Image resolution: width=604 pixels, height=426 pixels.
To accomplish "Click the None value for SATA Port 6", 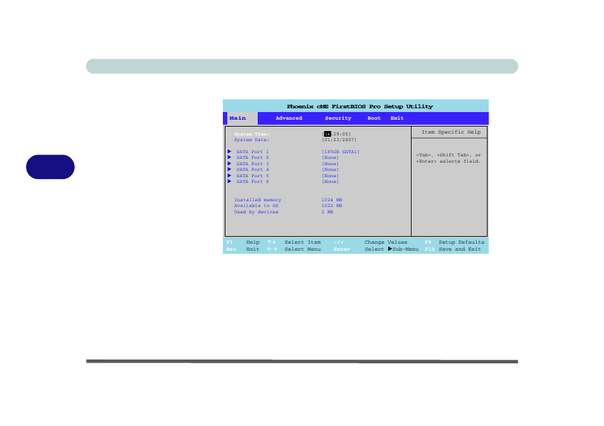I will tap(330, 182).
